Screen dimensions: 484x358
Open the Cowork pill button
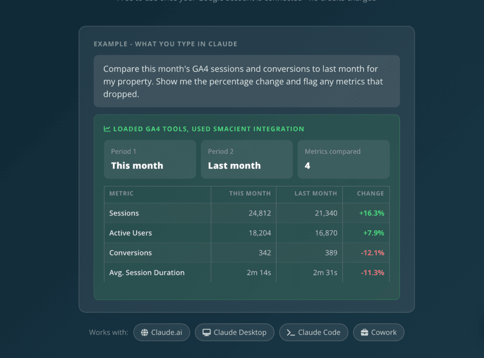coord(379,332)
